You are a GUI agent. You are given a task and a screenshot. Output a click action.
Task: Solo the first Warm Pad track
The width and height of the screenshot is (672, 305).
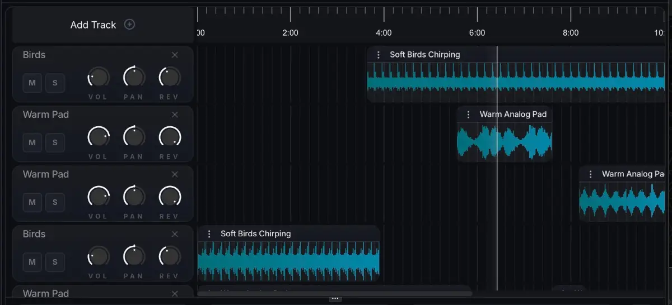click(x=55, y=142)
